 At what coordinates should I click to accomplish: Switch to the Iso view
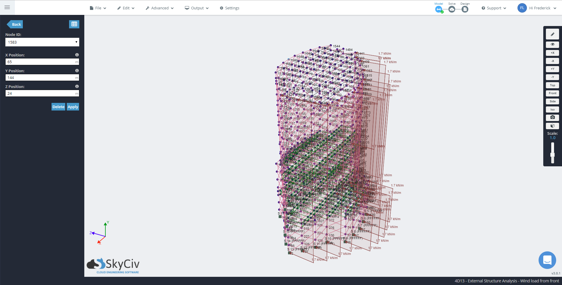tap(552, 110)
